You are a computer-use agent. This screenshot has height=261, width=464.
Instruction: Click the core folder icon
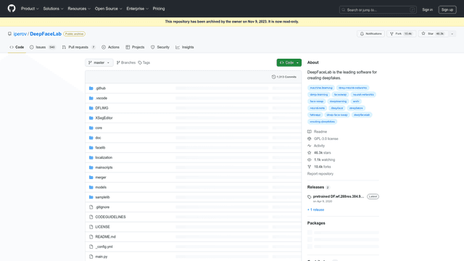91,128
